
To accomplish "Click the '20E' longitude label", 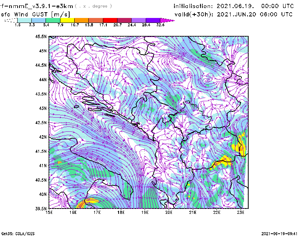I will (169, 212).
